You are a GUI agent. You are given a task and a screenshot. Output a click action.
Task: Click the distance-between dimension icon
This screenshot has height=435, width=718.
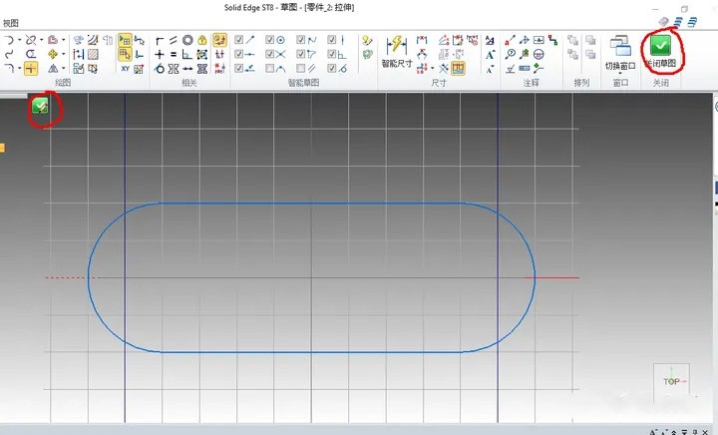[x=422, y=40]
